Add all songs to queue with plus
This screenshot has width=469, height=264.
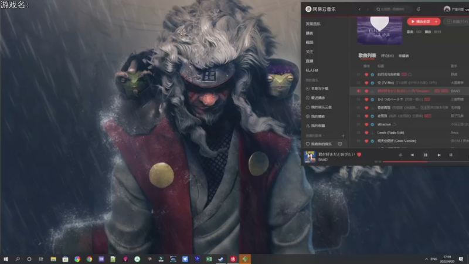436,22
